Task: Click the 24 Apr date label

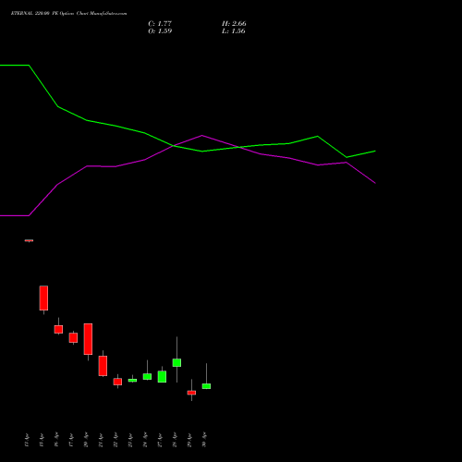Action: point(145,440)
